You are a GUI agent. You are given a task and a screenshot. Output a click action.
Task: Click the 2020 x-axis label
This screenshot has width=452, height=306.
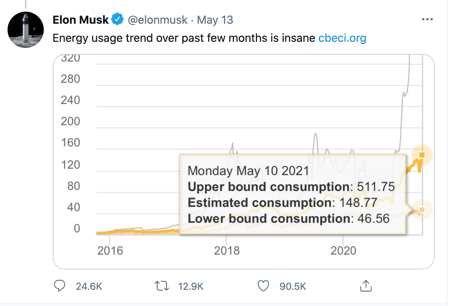click(343, 251)
